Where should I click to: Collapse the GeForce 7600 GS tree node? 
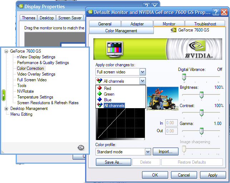click(6, 51)
